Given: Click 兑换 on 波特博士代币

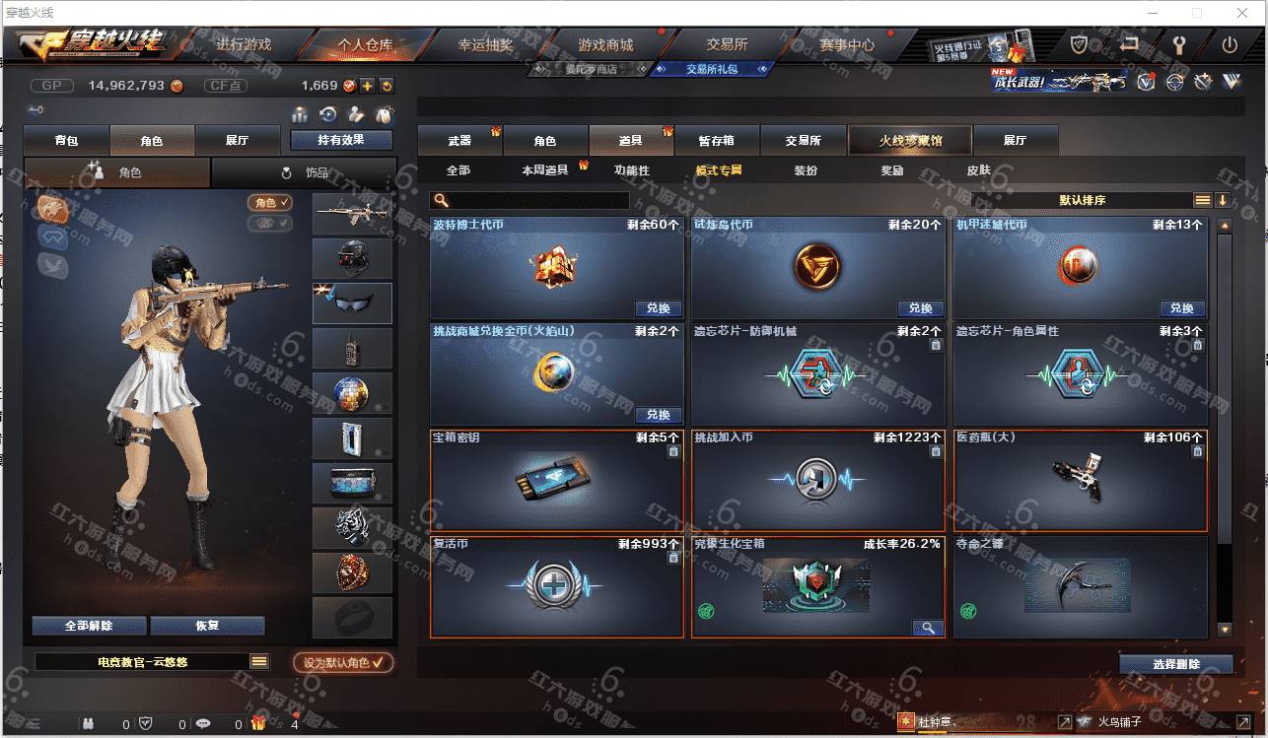Looking at the screenshot, I should (x=659, y=308).
